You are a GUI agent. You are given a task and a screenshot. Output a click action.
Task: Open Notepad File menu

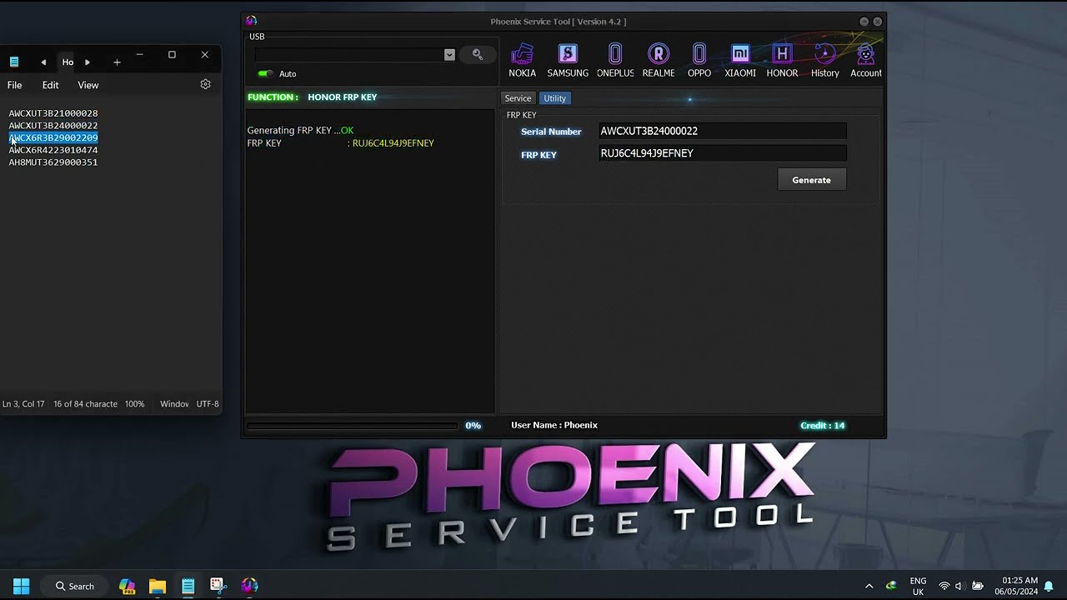[x=15, y=85]
